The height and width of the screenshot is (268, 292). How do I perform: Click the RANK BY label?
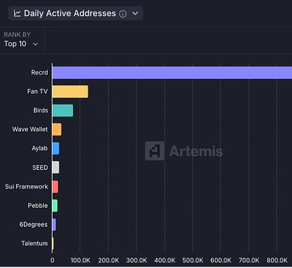tap(17, 35)
